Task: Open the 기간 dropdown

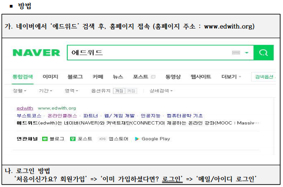Action: click(46, 91)
